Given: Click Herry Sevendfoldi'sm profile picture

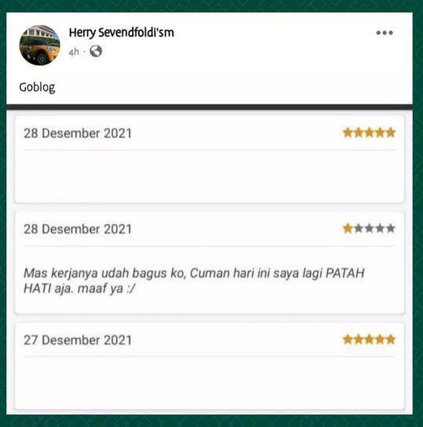Looking at the screenshot, I should point(40,45).
